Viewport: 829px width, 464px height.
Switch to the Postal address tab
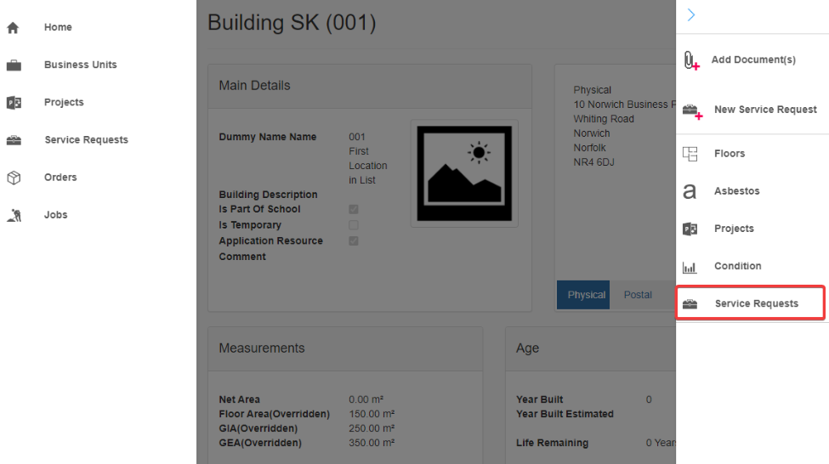tap(638, 295)
